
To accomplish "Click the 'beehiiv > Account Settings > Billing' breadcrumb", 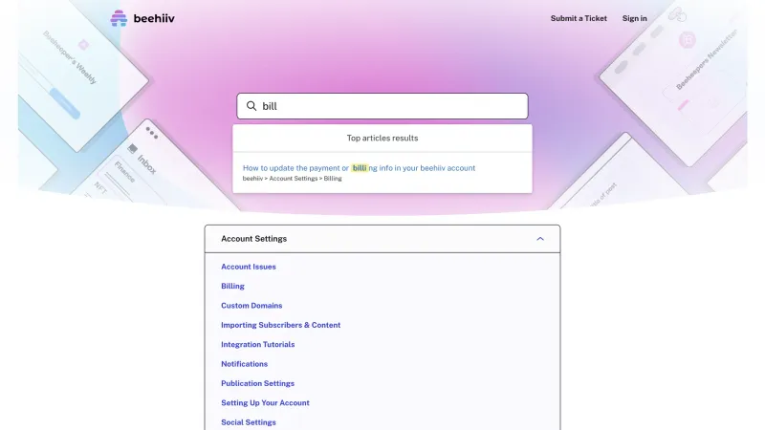I will (293, 179).
